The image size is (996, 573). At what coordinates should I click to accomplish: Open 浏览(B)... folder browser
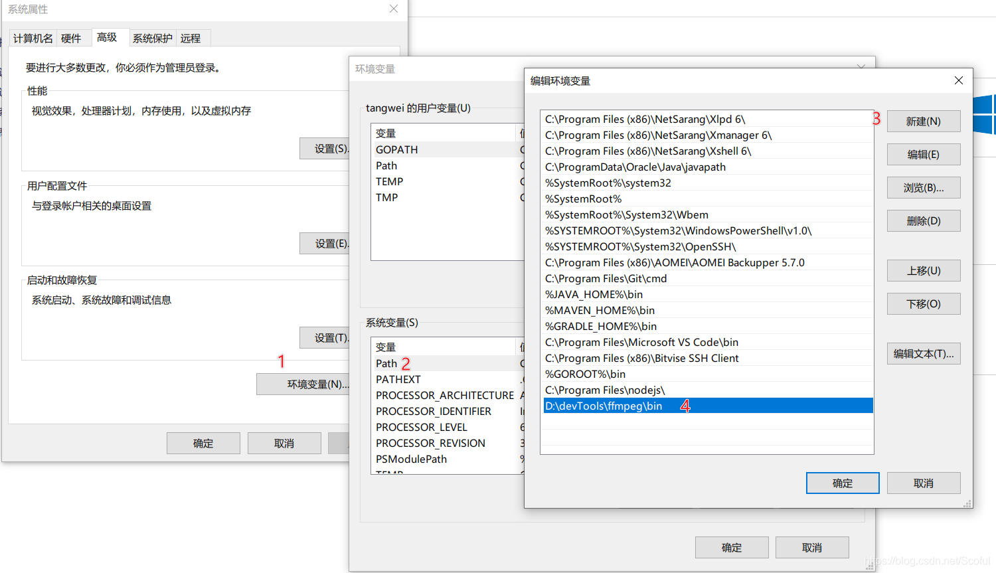[924, 188]
